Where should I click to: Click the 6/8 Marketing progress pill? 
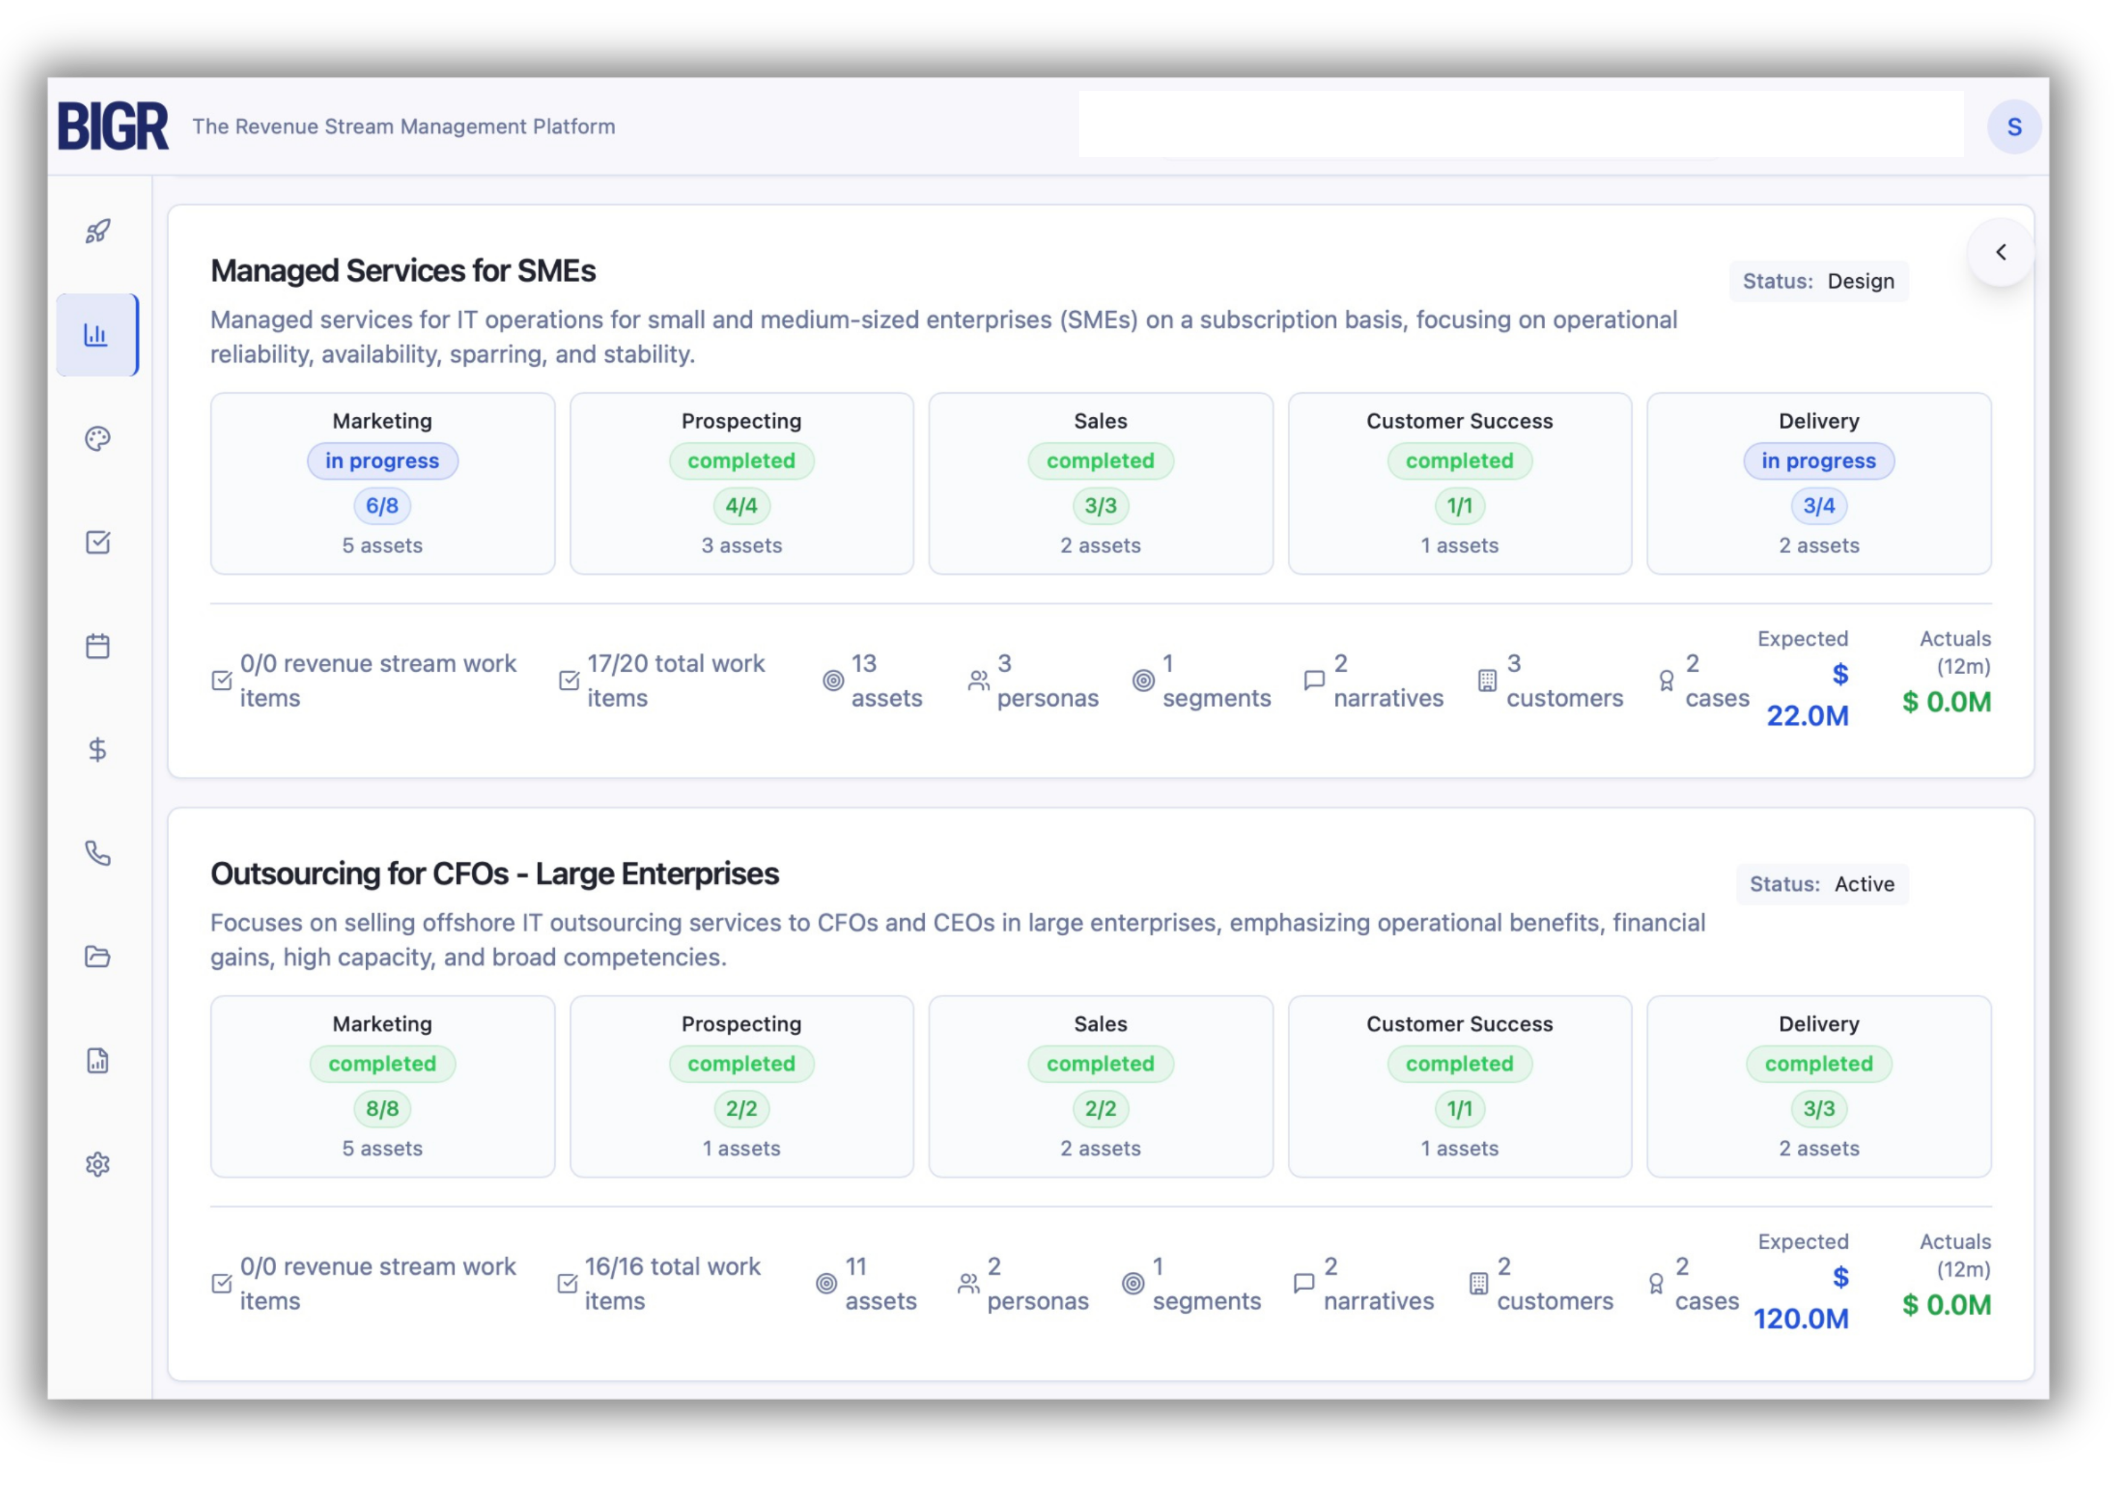tap(383, 506)
